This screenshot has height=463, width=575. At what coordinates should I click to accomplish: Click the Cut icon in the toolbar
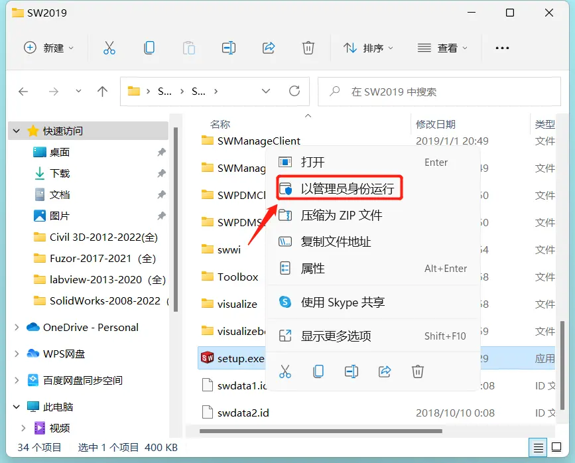109,48
